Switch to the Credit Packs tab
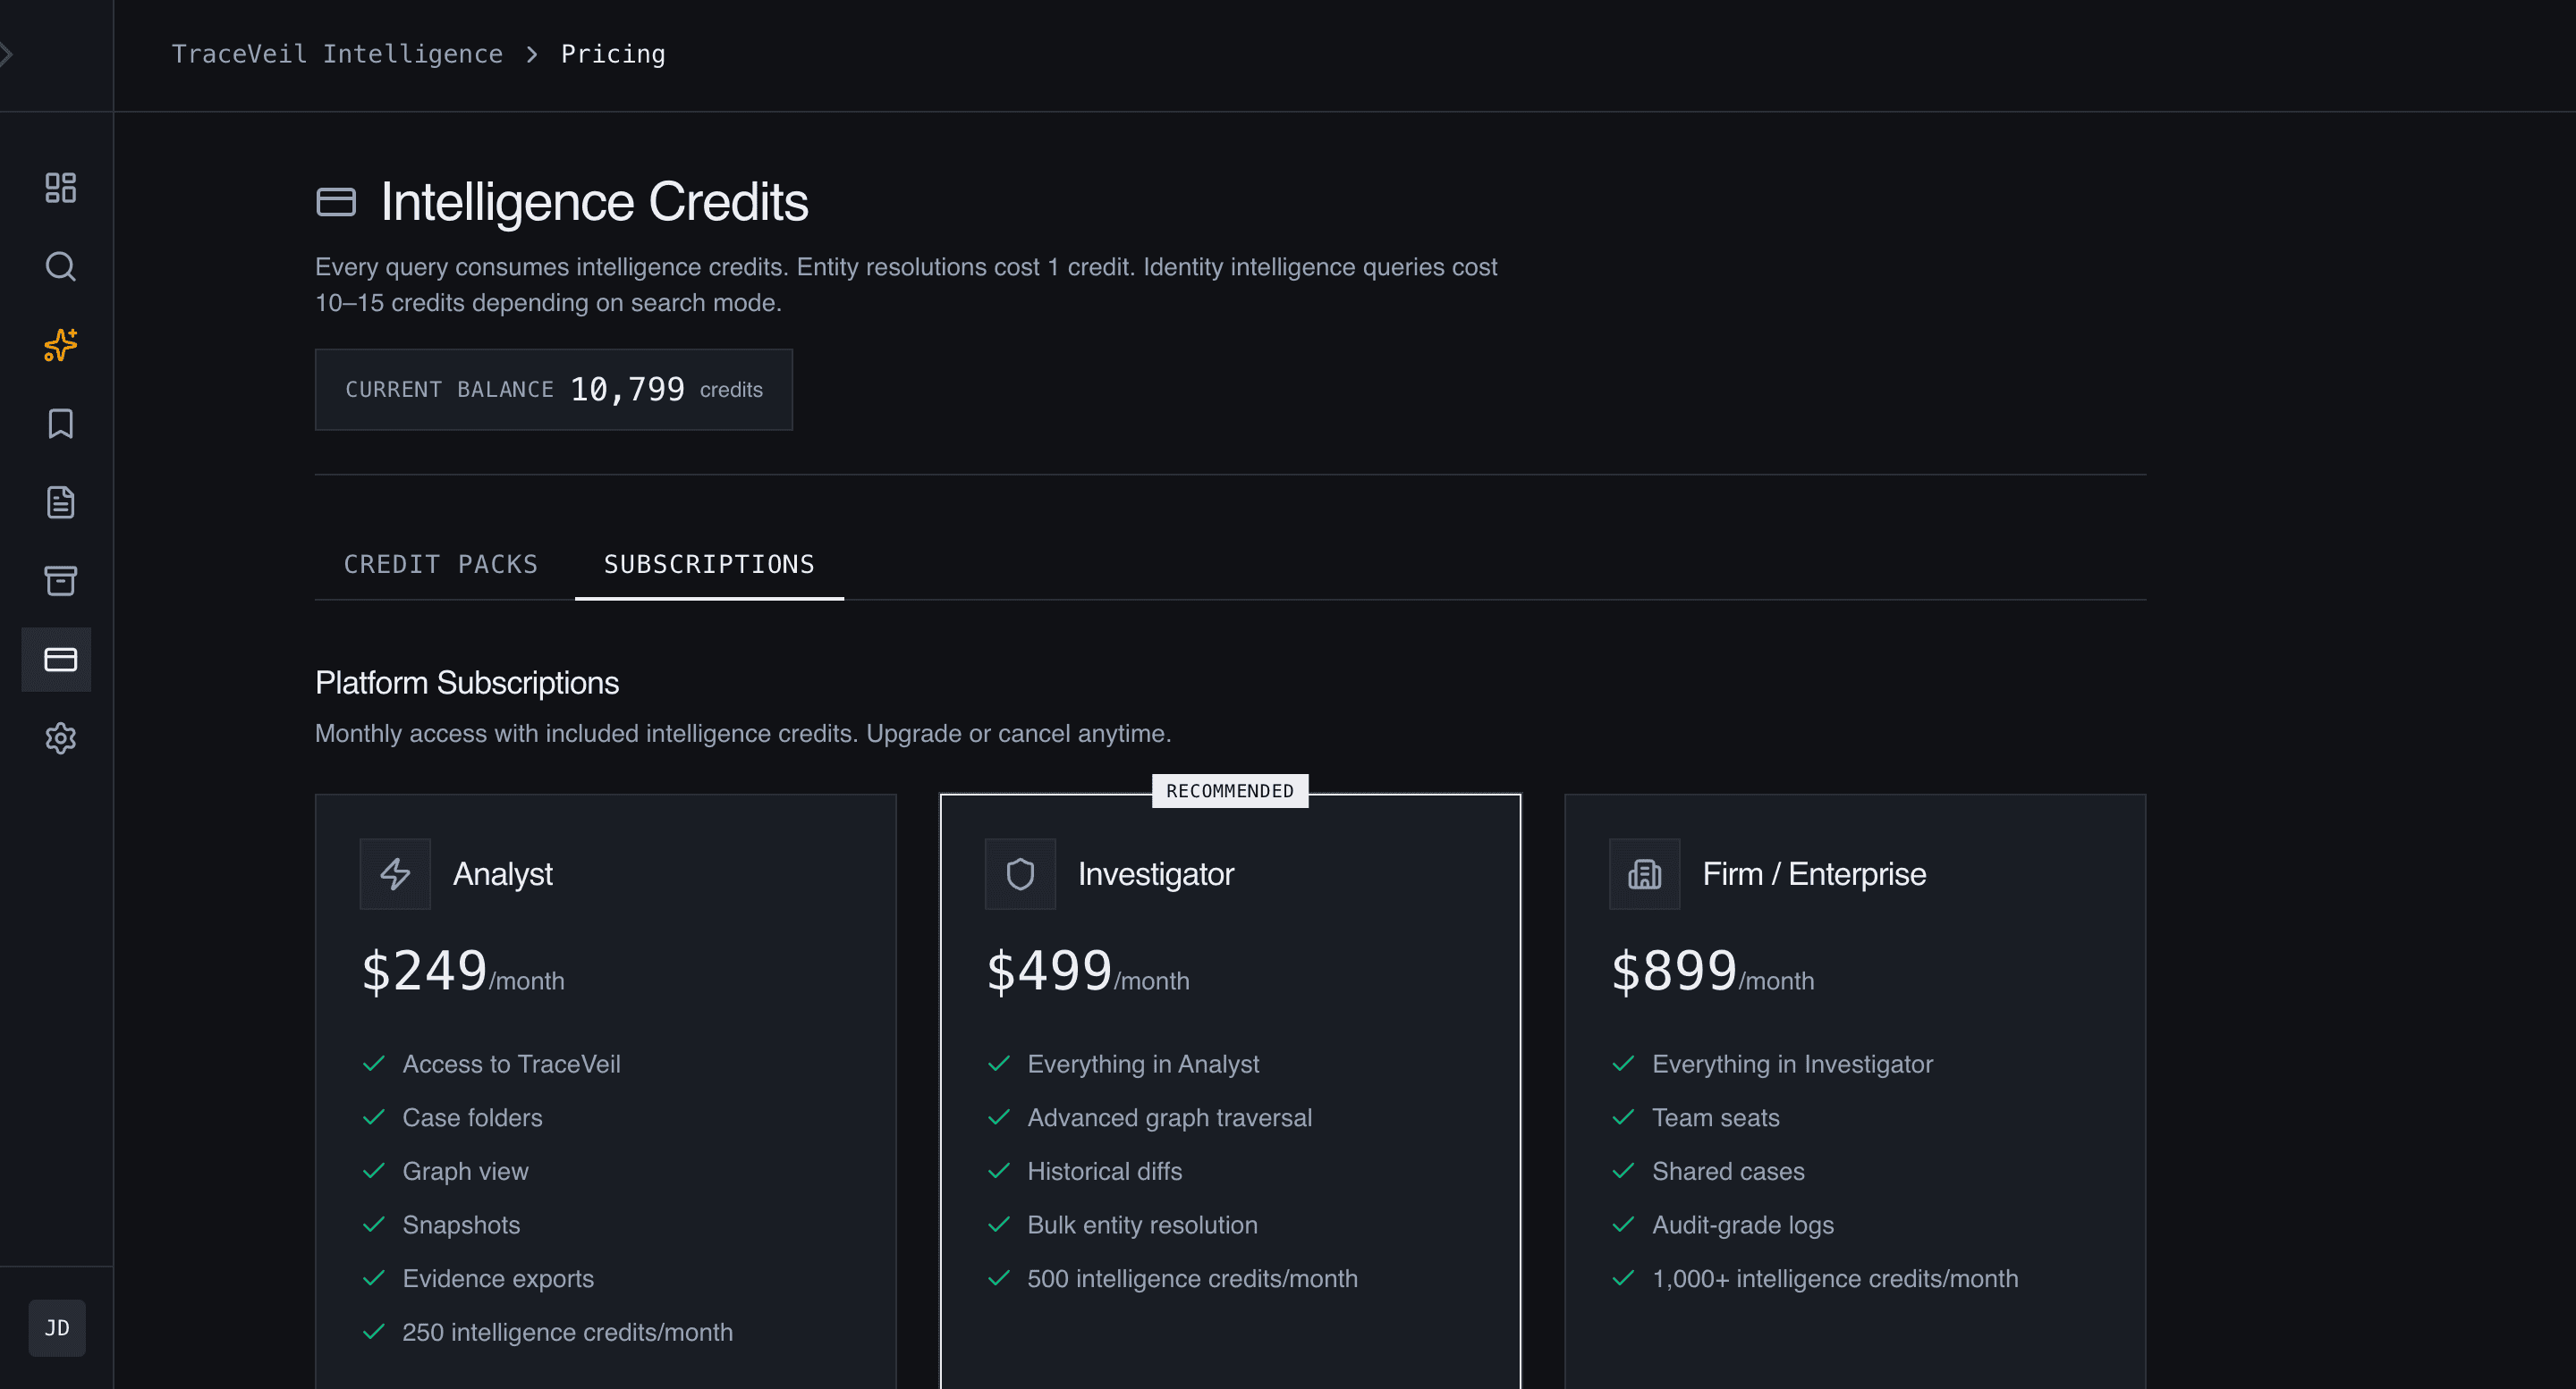Screen dimensions: 2576x1389 (440, 564)
